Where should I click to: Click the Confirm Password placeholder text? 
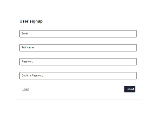click(x=32, y=76)
